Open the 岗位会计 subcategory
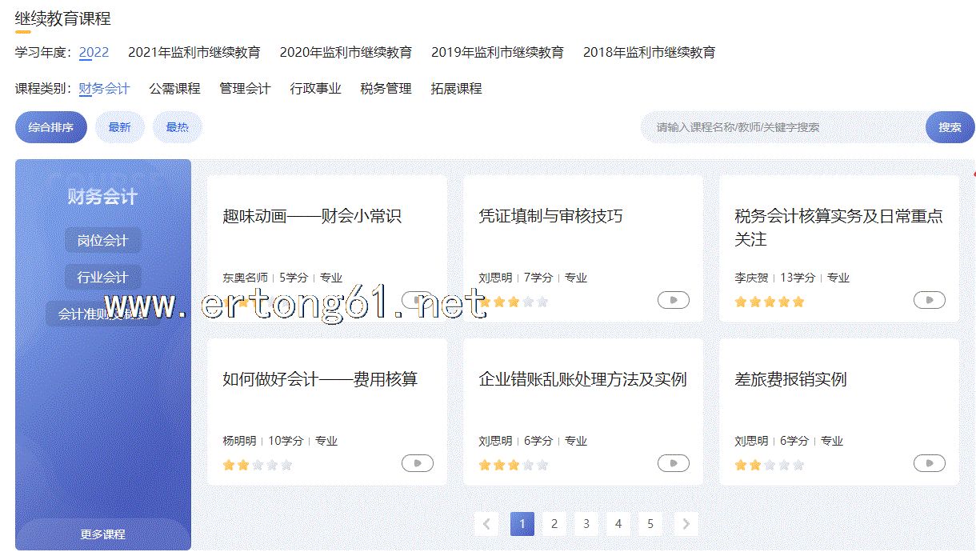This screenshot has height=552, width=976. 102,240
